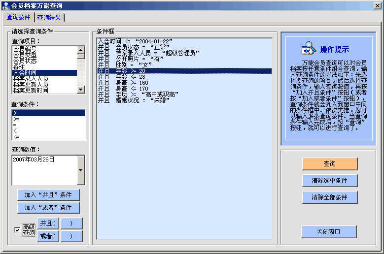This screenshot has width=384, height=254.
Task: Select 会员状态 in the 查询项目 list
Action: click(x=25, y=61)
